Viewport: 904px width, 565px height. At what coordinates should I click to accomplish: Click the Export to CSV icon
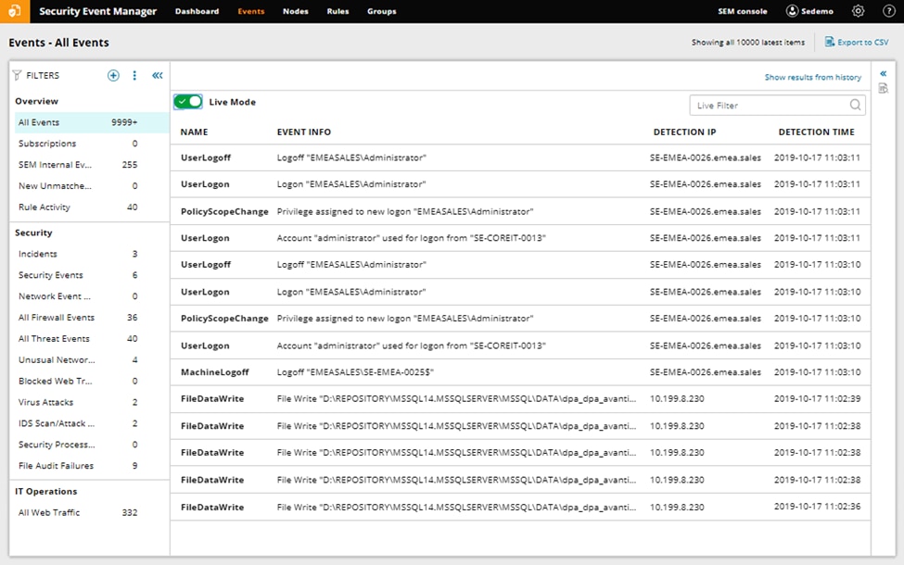pos(829,42)
